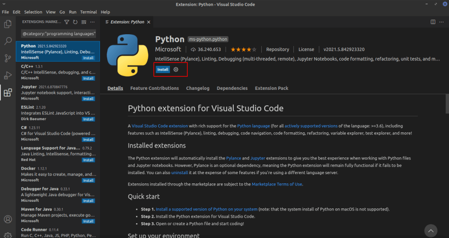The image size is (449, 238).
Task: Install Debugger for Java
Action: pyautogui.click(x=88, y=201)
